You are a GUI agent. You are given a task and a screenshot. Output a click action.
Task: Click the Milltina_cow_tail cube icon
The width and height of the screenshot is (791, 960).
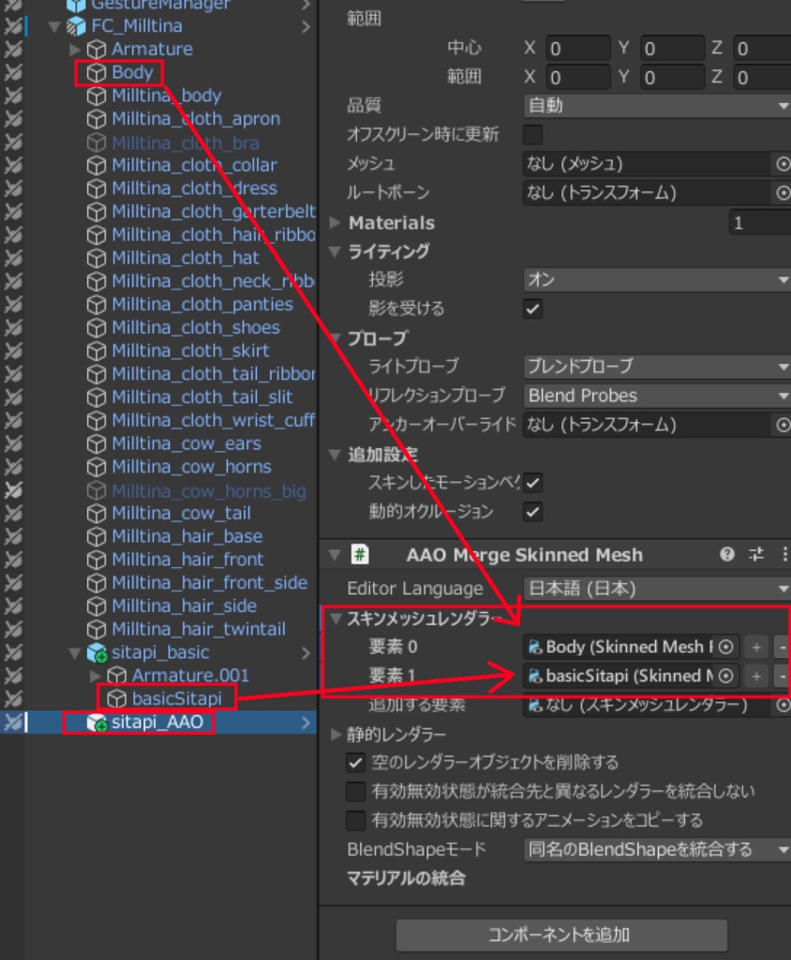97,513
